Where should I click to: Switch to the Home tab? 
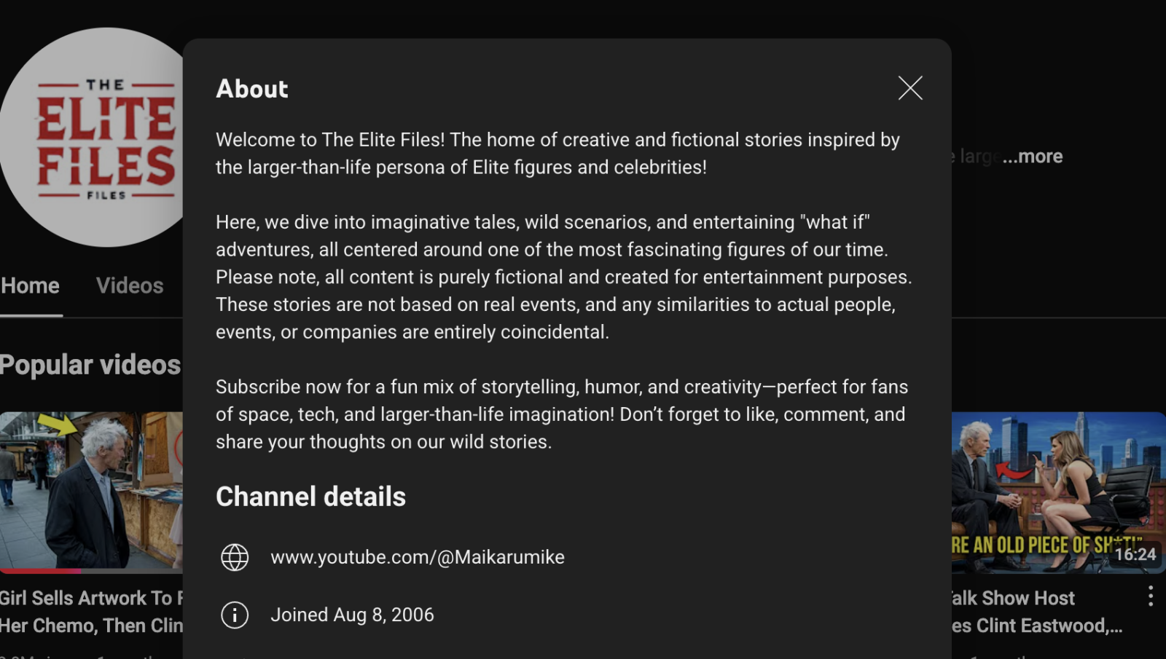(31, 285)
